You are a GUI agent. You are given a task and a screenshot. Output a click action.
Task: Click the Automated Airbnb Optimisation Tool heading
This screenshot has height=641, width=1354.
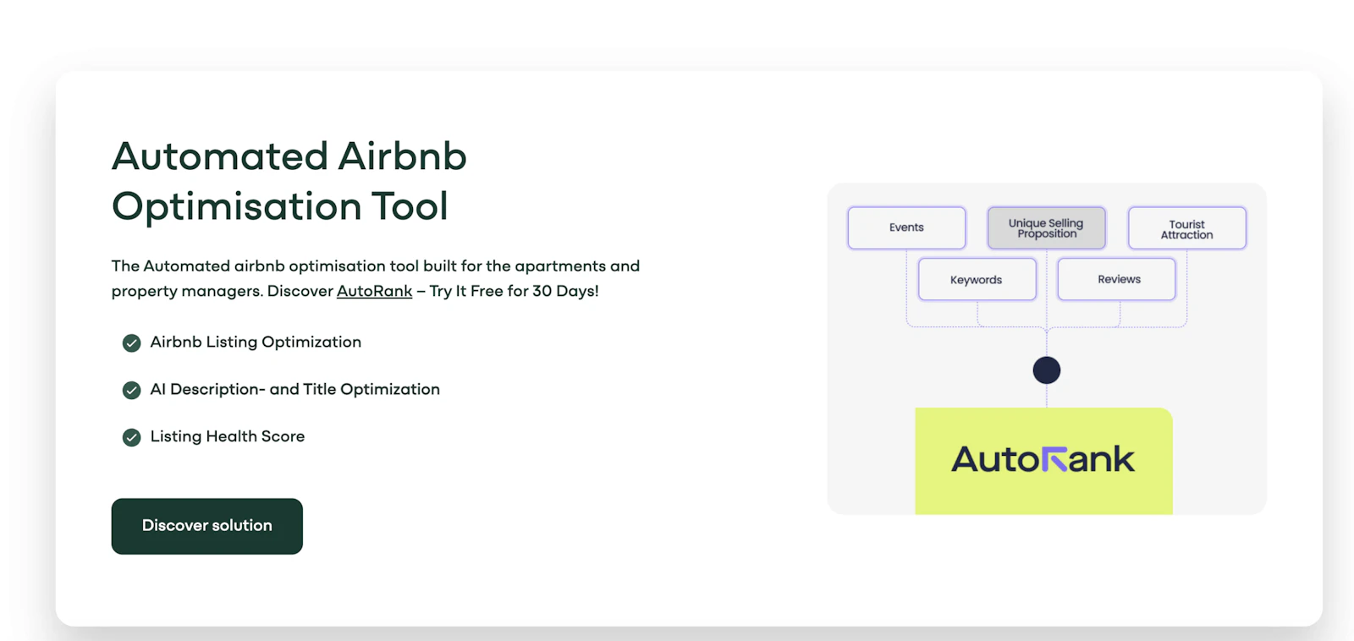point(289,181)
